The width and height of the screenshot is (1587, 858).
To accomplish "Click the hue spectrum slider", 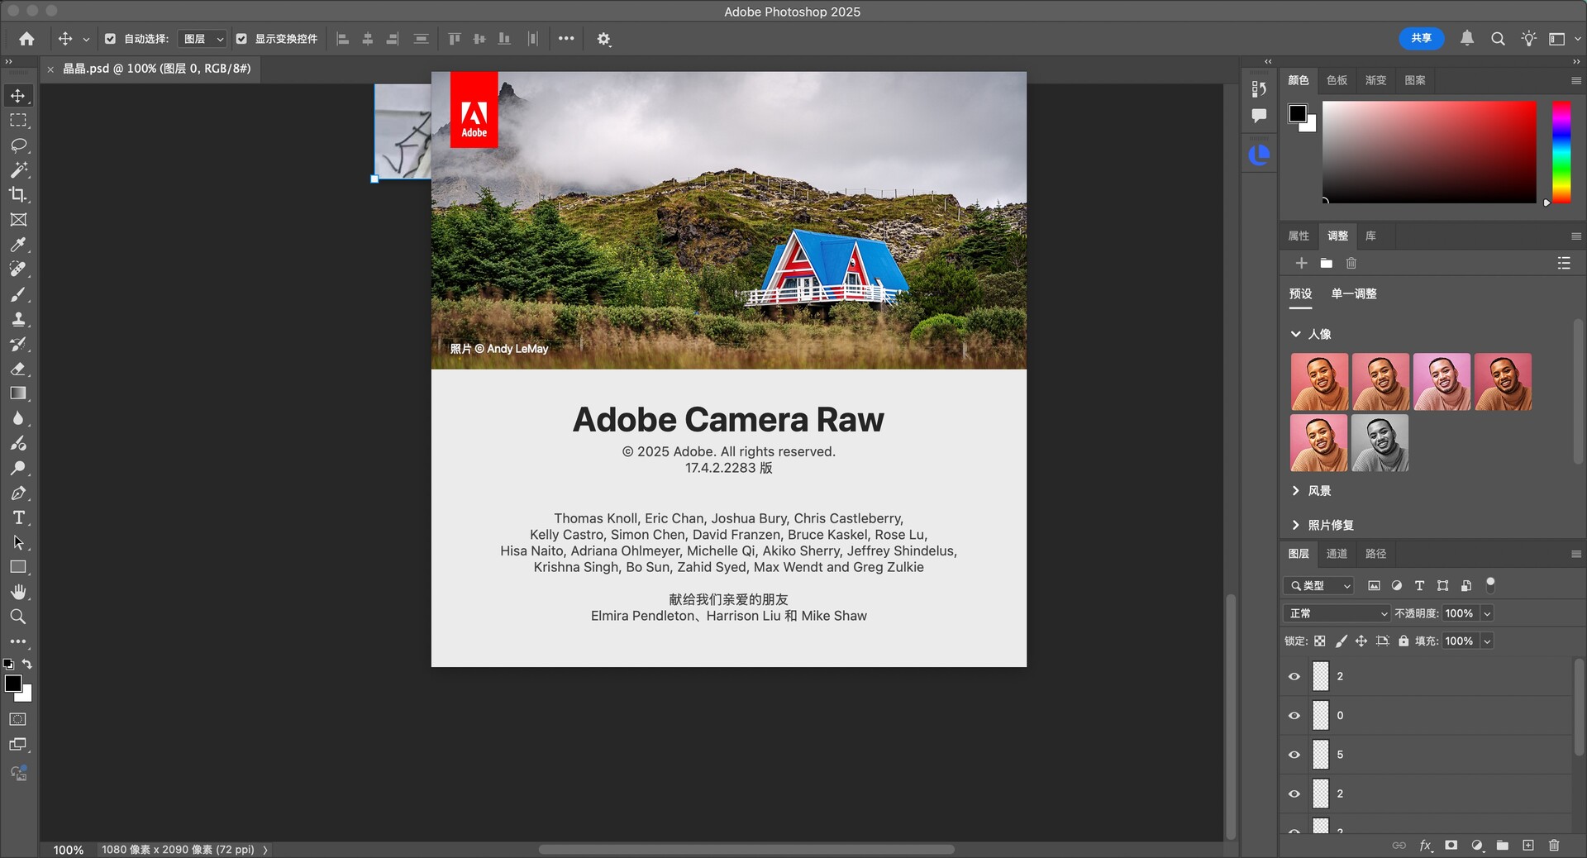I will (x=1561, y=152).
